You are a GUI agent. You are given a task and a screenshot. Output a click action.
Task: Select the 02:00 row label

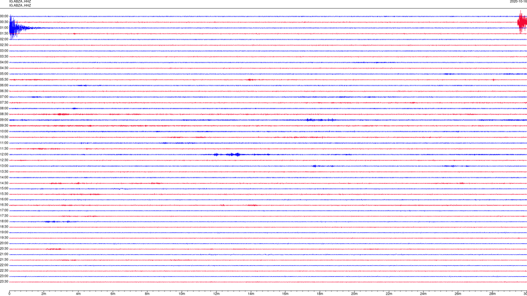pos(4,39)
